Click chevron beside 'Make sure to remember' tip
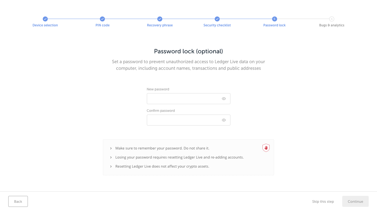Image resolution: width=377 pixels, height=211 pixels. click(x=111, y=148)
